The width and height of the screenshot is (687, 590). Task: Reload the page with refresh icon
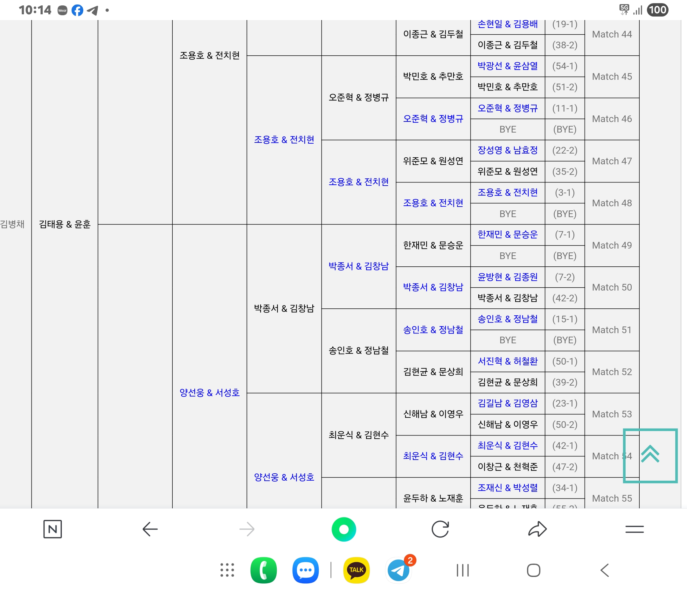click(x=440, y=529)
